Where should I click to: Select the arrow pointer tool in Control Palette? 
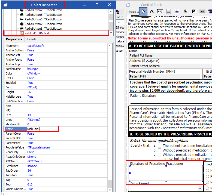[x=143, y=11]
